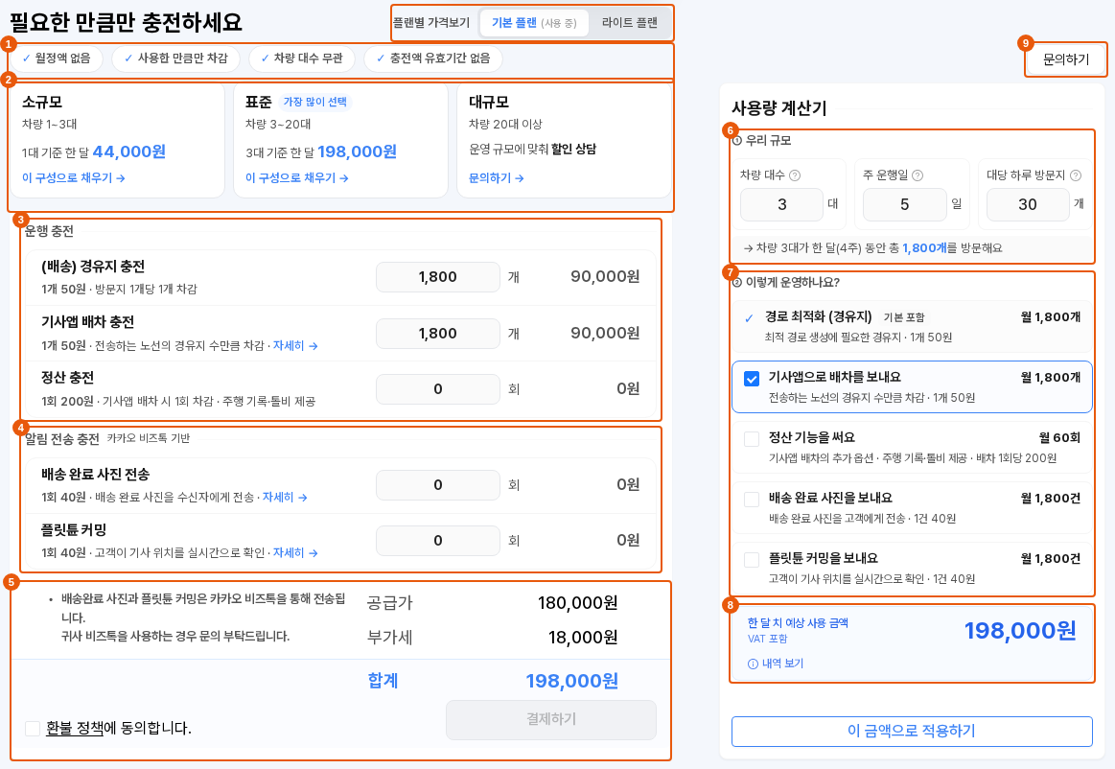Click the 합계 amount 198,000원
Image resolution: width=1115 pixels, height=769 pixels.
click(x=571, y=682)
